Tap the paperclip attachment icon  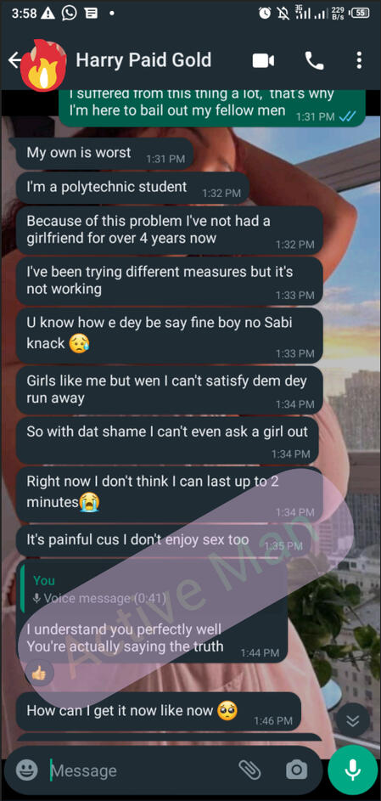[250, 770]
